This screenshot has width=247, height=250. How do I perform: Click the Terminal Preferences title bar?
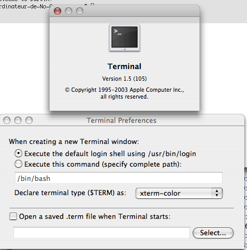click(x=122, y=120)
